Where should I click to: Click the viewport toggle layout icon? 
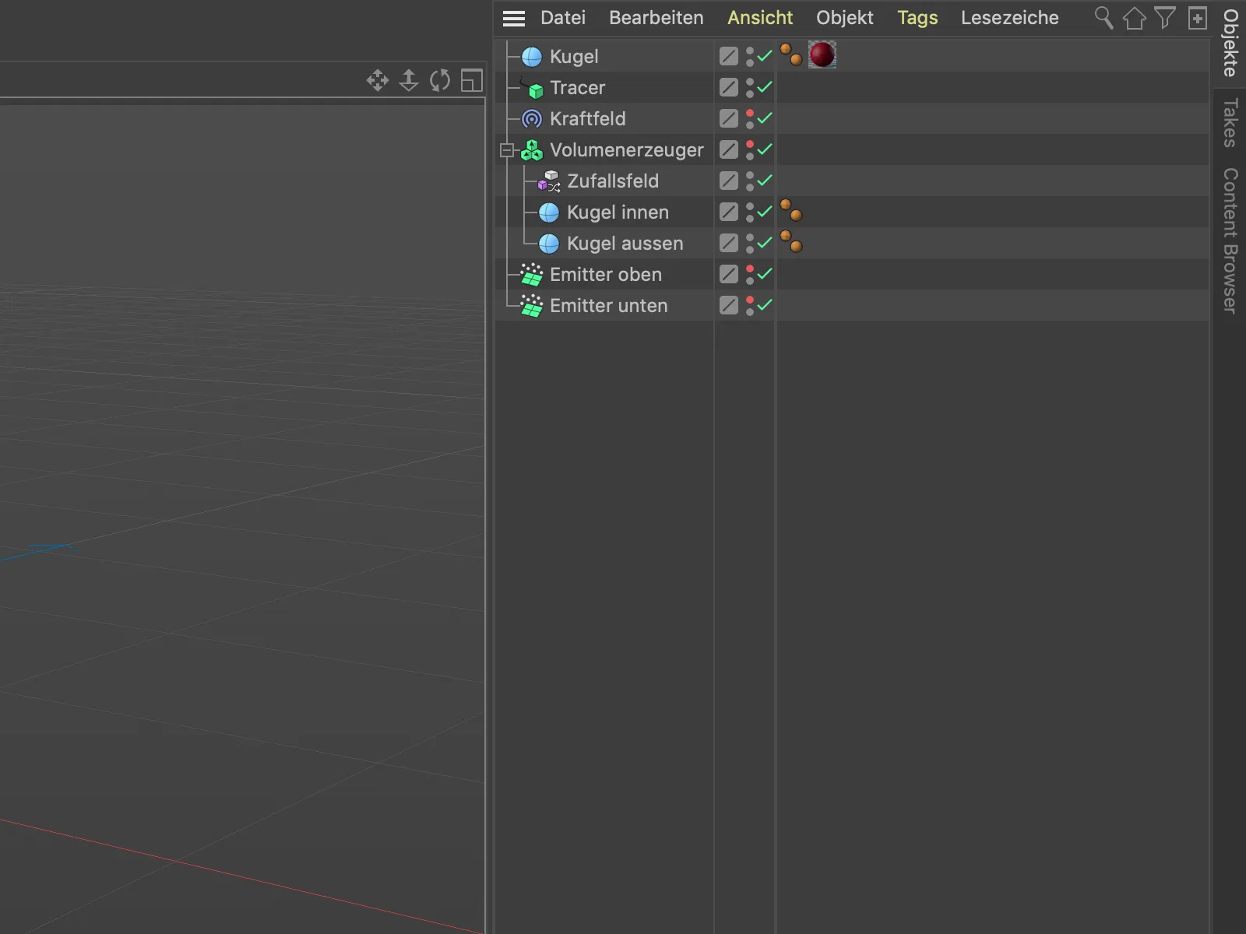(x=472, y=80)
